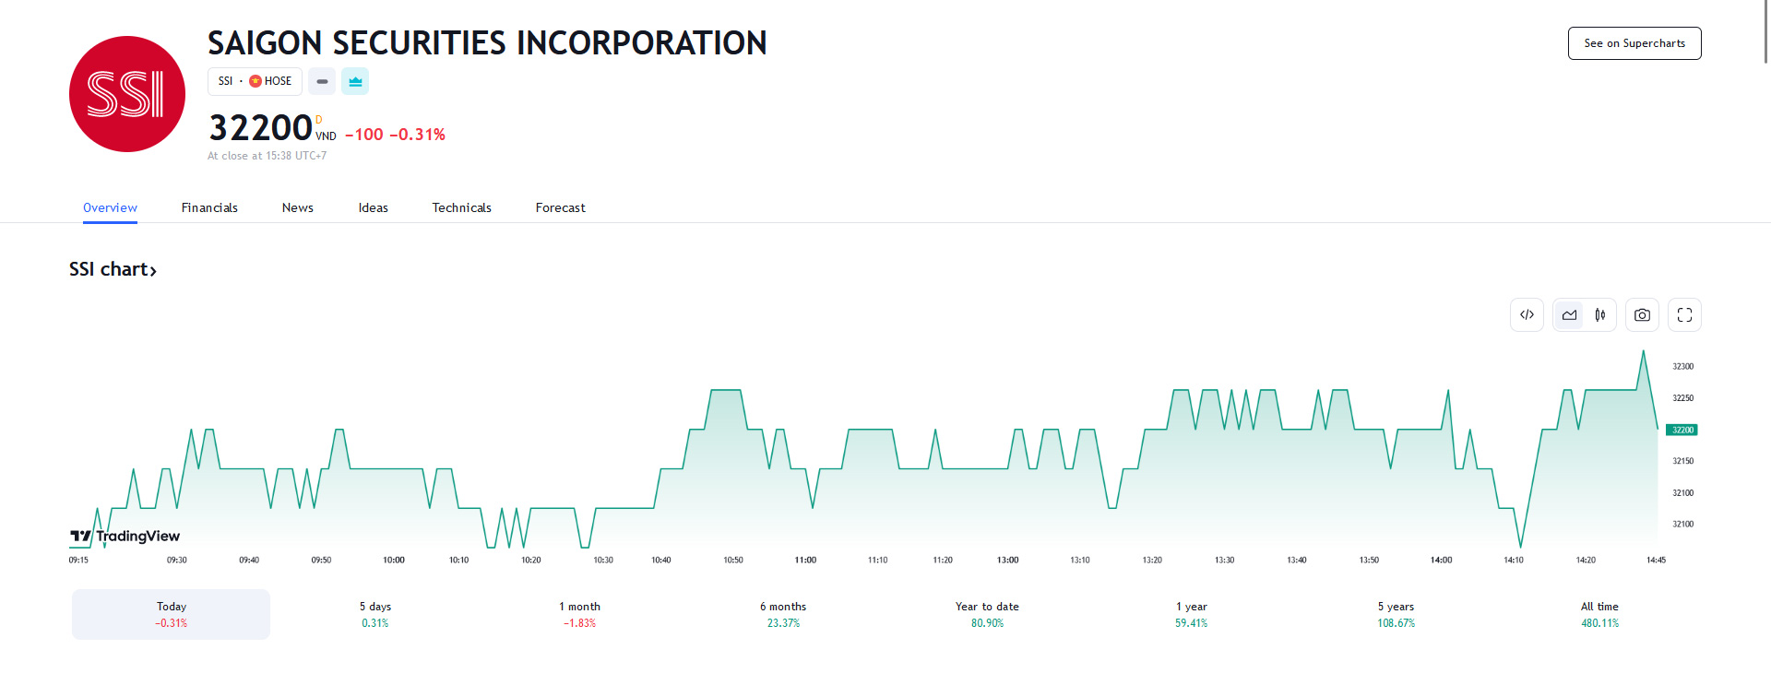Select the 5 days time range

click(x=375, y=614)
